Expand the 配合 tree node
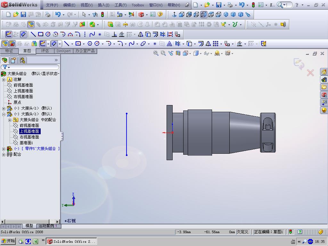The height and width of the screenshot is (246, 328). tap(4, 155)
